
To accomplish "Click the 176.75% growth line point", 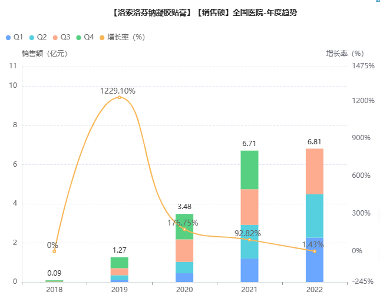I will [x=184, y=229].
